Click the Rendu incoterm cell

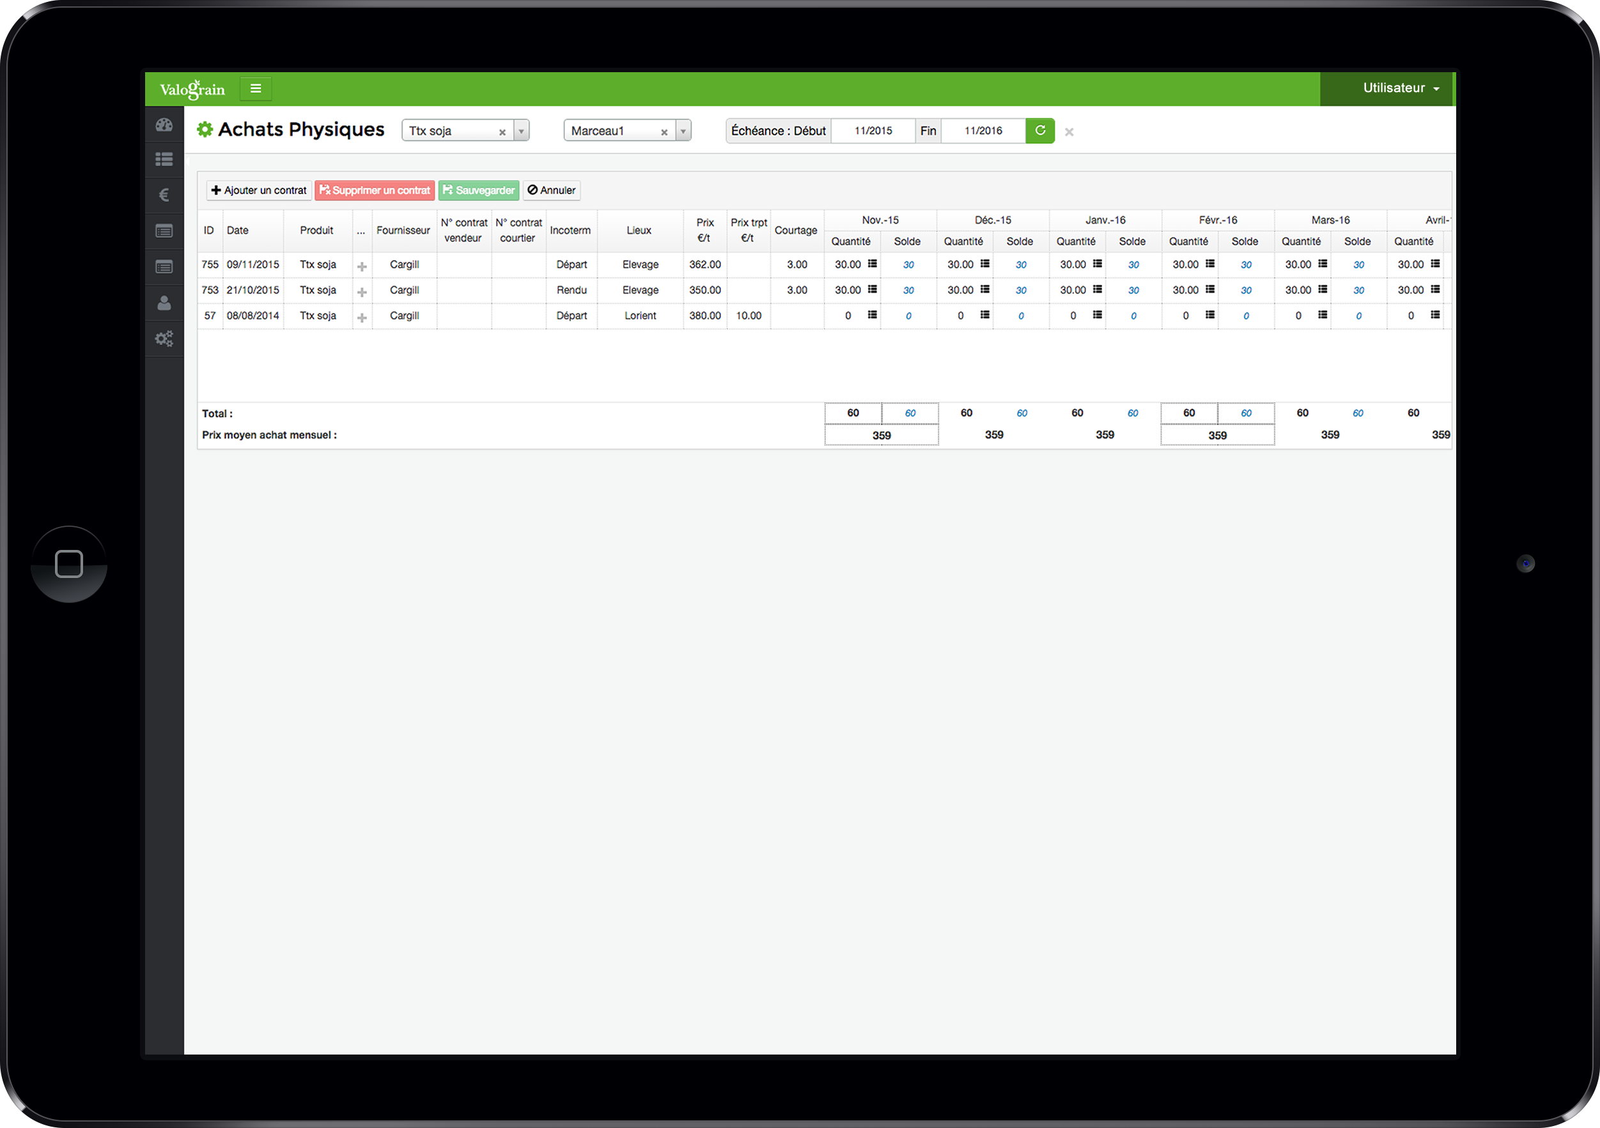(x=571, y=291)
